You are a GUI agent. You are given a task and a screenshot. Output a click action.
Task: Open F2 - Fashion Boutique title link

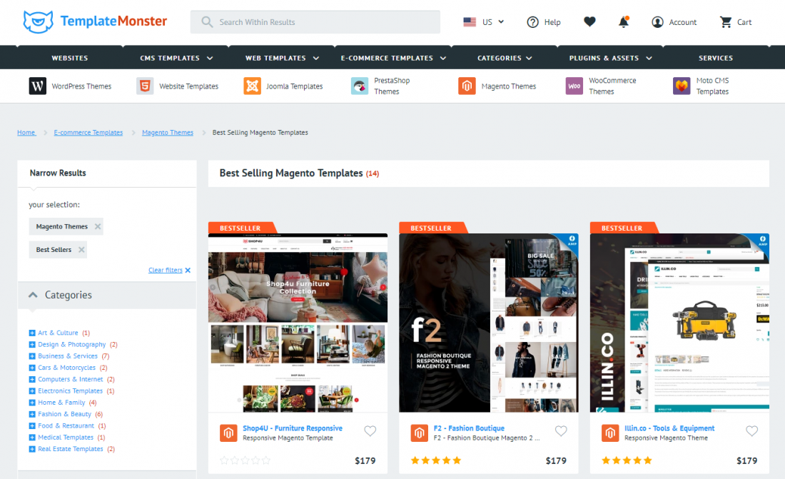coord(469,428)
